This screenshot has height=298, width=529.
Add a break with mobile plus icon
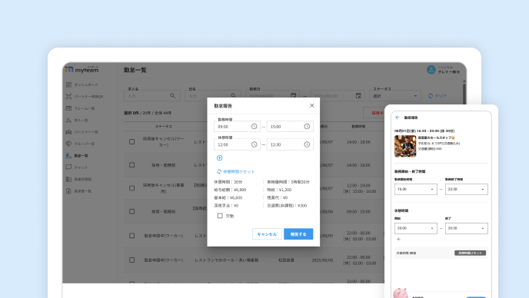(x=398, y=239)
